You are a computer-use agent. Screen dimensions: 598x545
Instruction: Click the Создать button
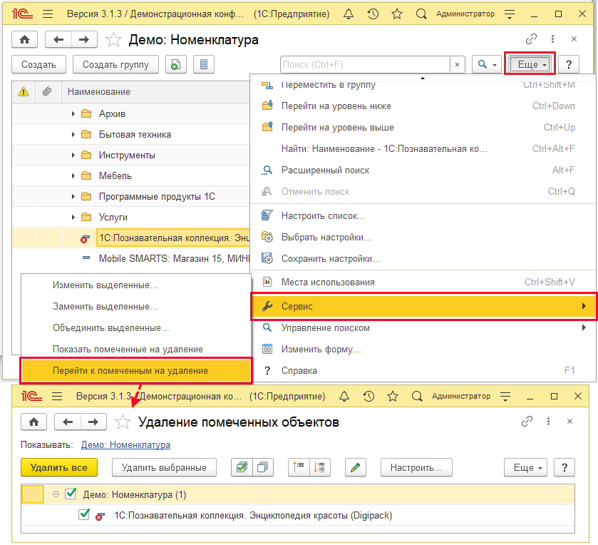point(39,64)
